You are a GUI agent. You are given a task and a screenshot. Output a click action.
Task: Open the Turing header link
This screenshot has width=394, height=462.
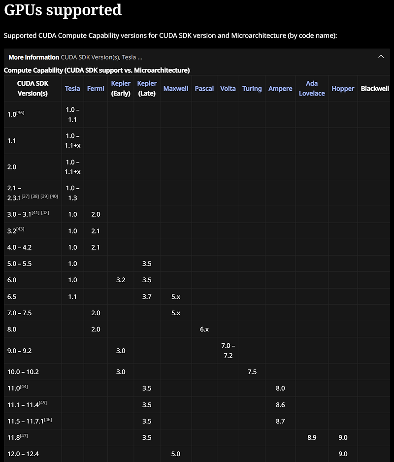point(252,88)
